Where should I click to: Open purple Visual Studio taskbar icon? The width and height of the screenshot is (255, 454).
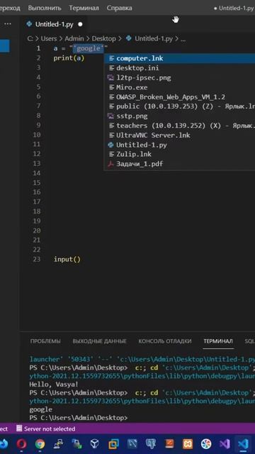pos(225,443)
